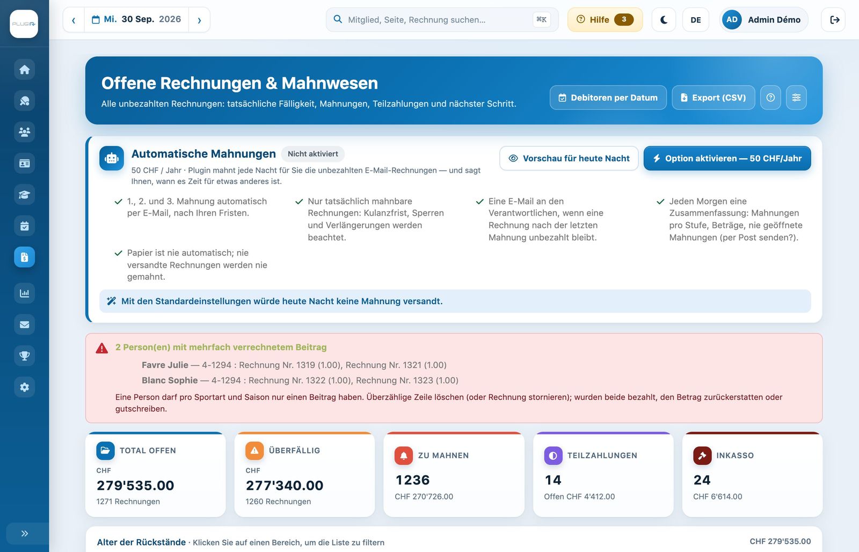Open the calendar check sidebar icon
This screenshot has height=552, width=859.
[x=24, y=226]
